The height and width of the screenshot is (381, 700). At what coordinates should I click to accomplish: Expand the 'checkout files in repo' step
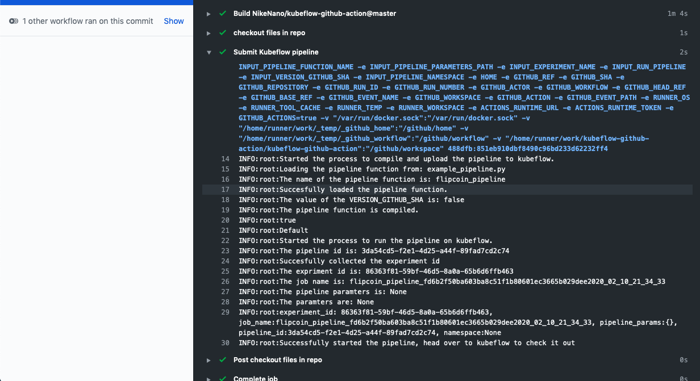(x=209, y=34)
